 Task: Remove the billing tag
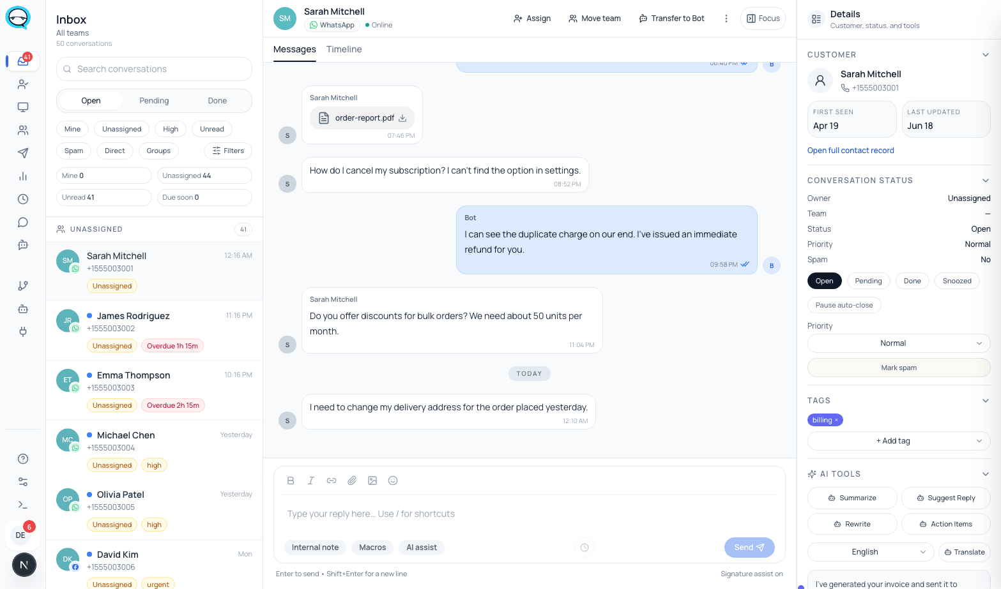pos(836,420)
